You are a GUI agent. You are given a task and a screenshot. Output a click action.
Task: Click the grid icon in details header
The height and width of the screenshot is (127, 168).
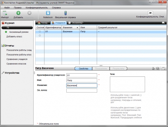coord(164,69)
